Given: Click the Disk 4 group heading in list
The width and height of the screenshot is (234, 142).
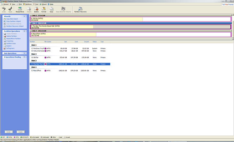Looking at the screenshot, I should (x=34, y=67).
